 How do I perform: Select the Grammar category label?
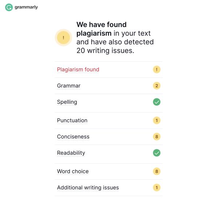click(69, 86)
